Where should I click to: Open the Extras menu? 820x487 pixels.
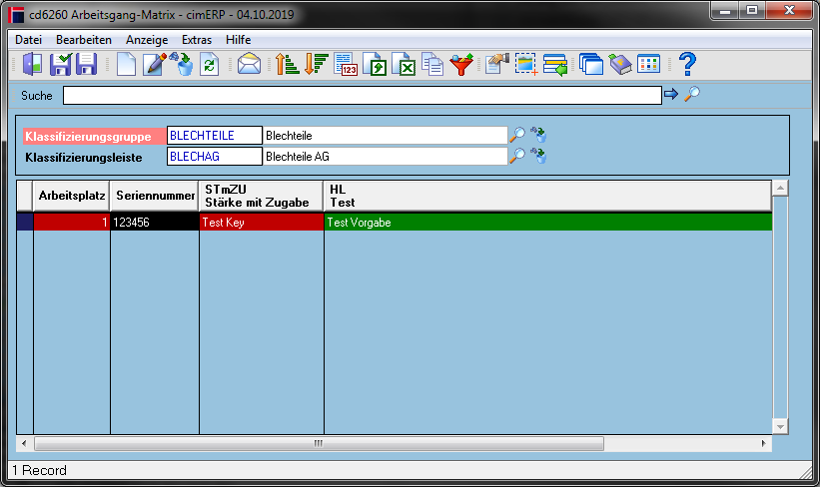[x=197, y=40]
